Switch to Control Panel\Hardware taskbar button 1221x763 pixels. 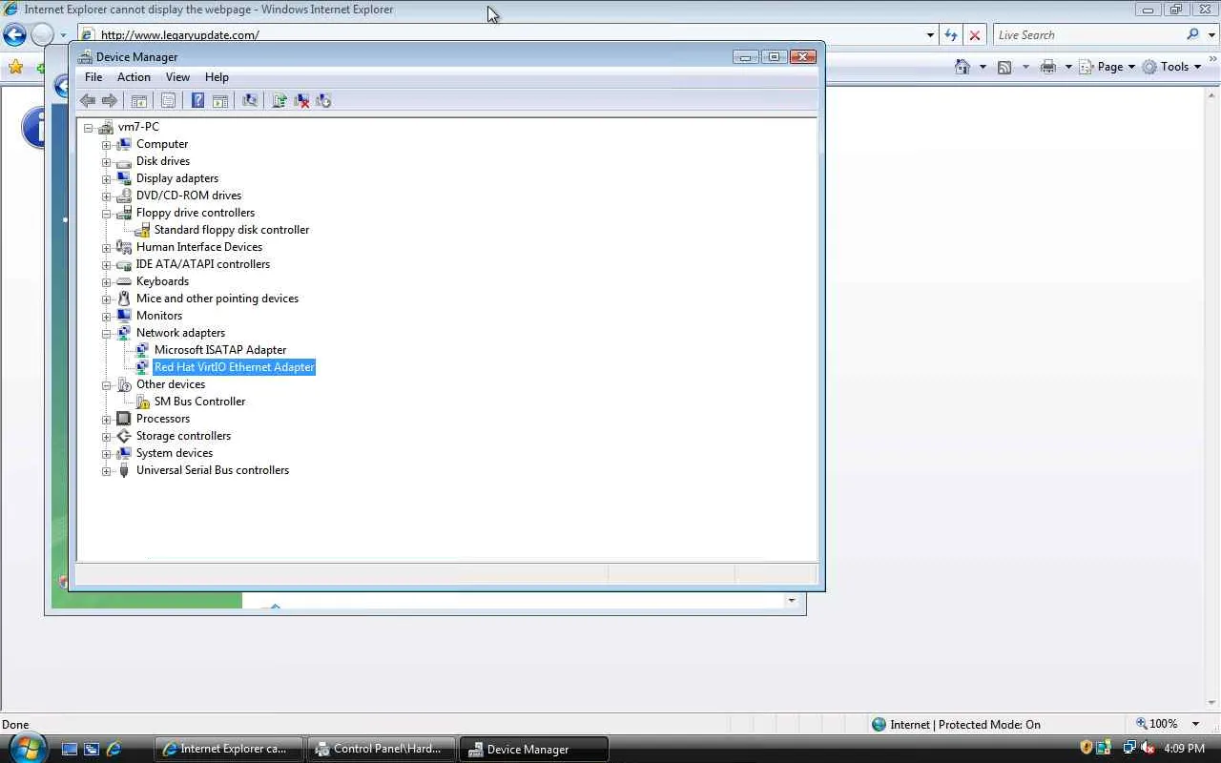[x=382, y=749]
